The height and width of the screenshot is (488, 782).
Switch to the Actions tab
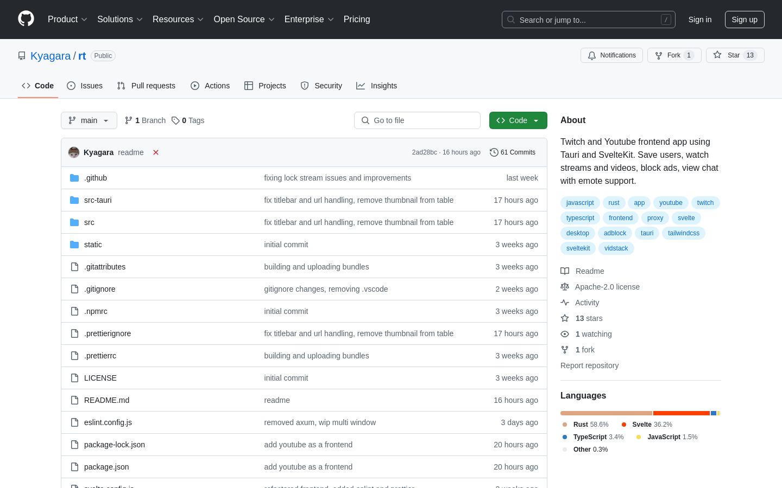click(210, 86)
